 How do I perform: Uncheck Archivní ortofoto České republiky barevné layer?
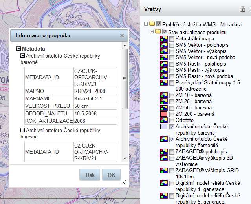[172, 127]
